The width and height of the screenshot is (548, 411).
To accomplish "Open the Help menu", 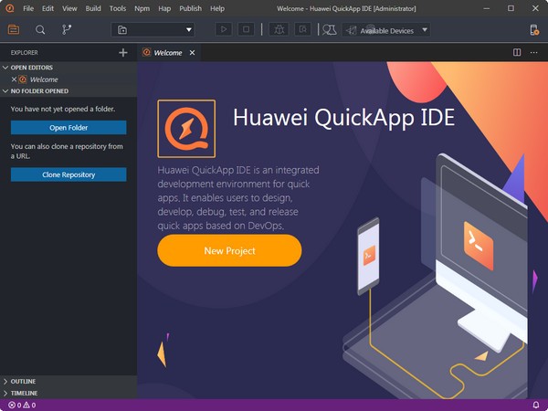I will click(217, 8).
